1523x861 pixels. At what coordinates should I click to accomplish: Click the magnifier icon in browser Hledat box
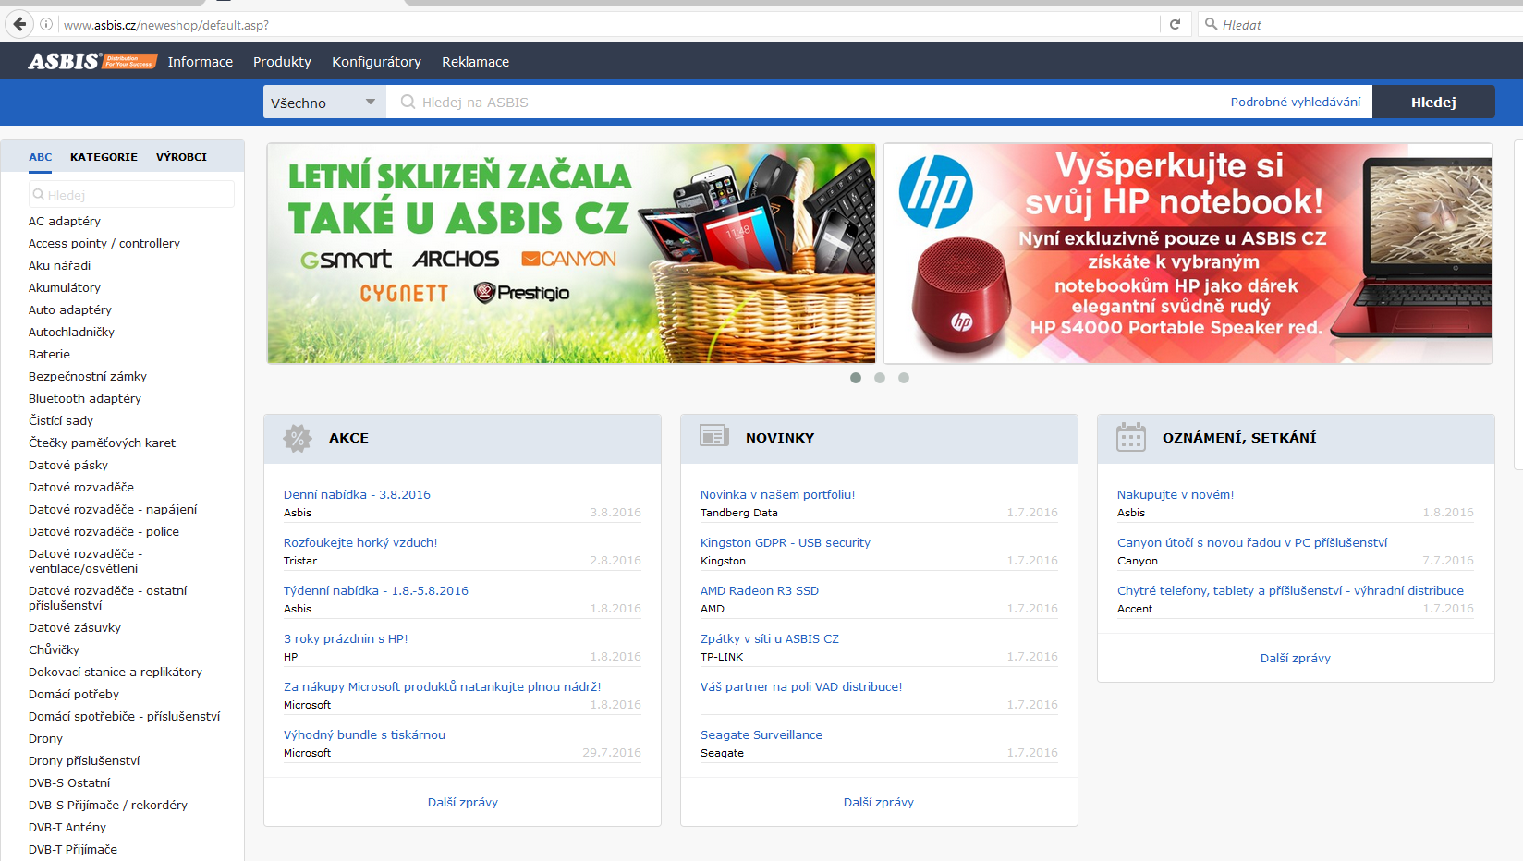tap(1211, 24)
